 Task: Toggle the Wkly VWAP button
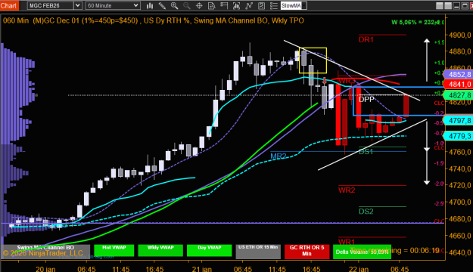(x=160, y=251)
